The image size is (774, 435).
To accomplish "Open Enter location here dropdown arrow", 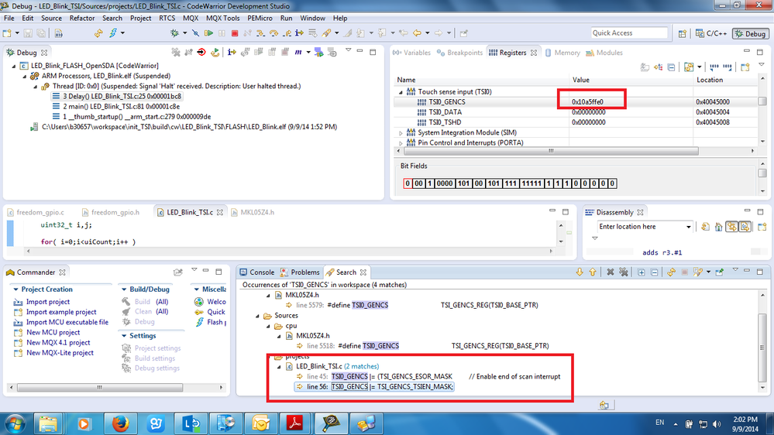I will click(689, 227).
